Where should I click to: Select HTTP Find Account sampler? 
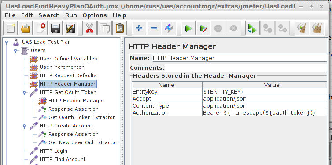63,159
